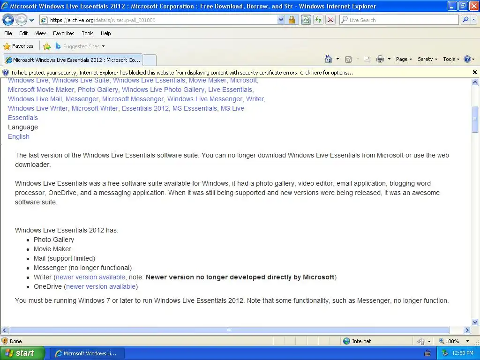Click the 12:50 PM taskbar clock

pyautogui.click(x=463, y=353)
